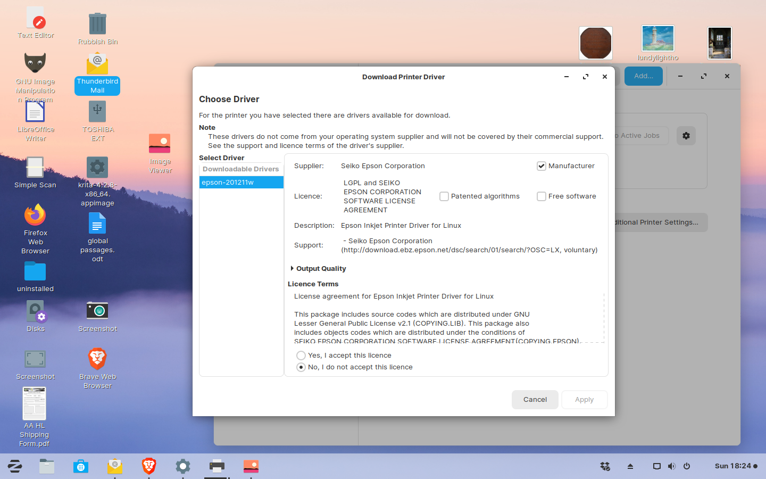766x479 pixels.
Task: Open the printer settings gear icon
Action: (x=686, y=136)
